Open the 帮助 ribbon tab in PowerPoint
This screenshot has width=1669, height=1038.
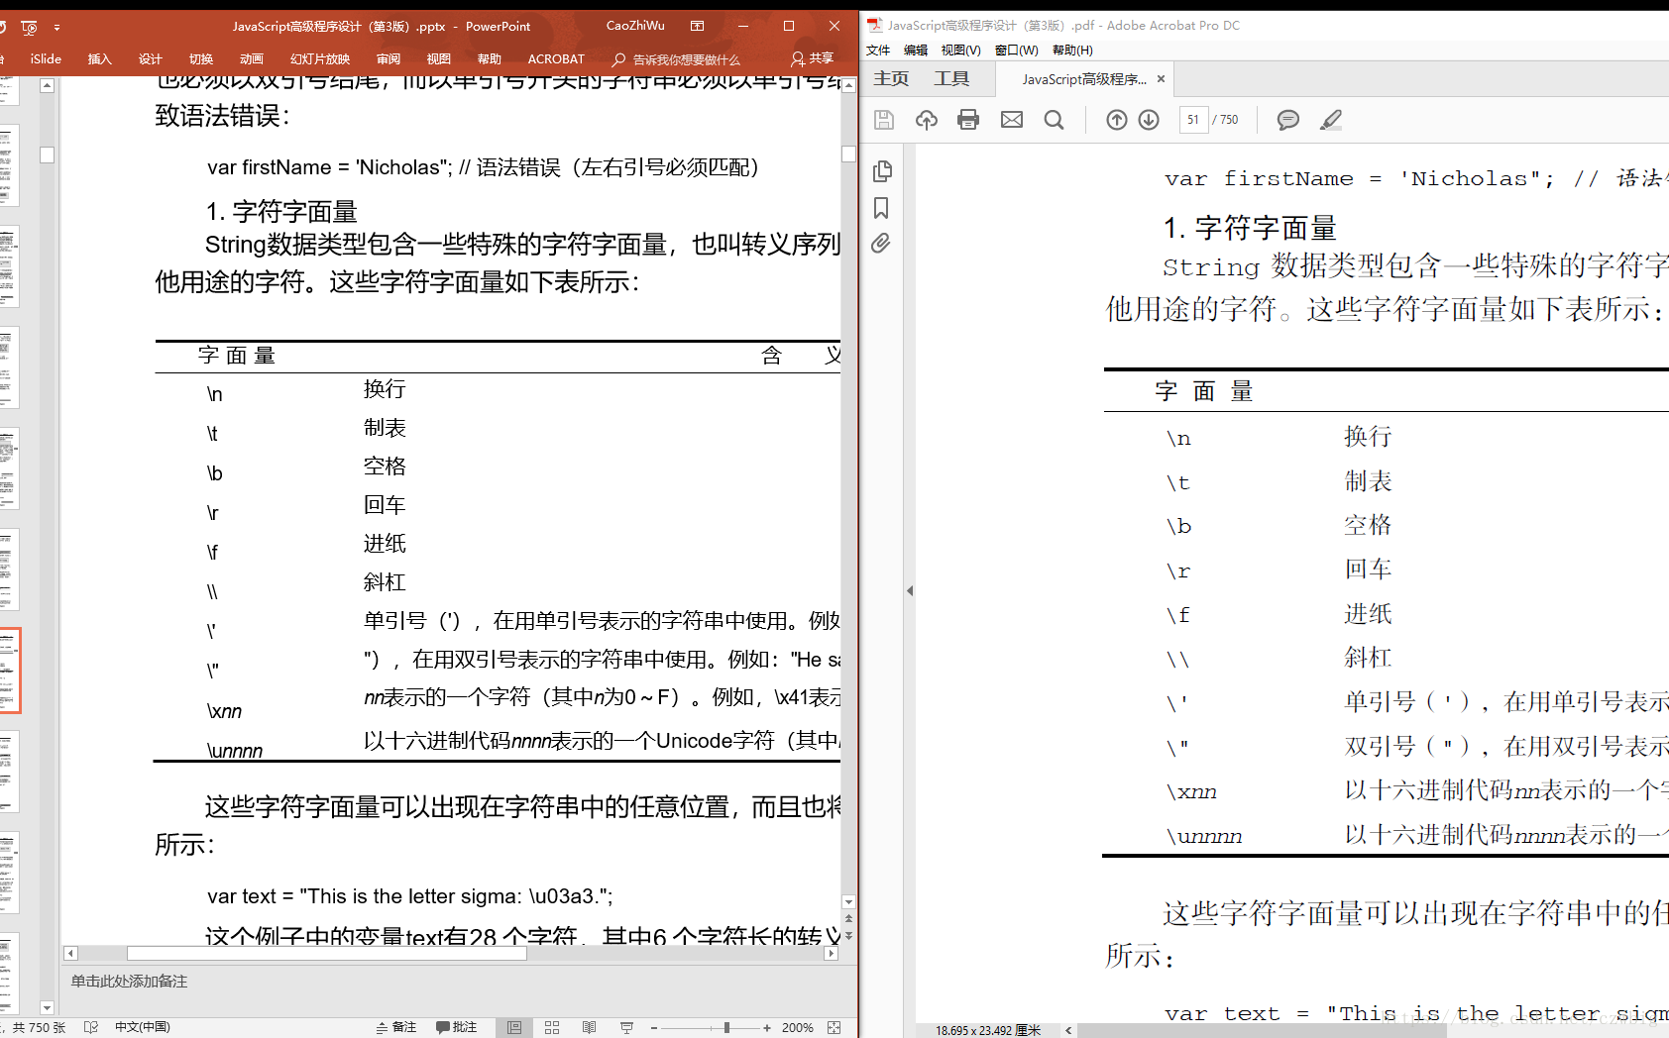click(x=490, y=59)
